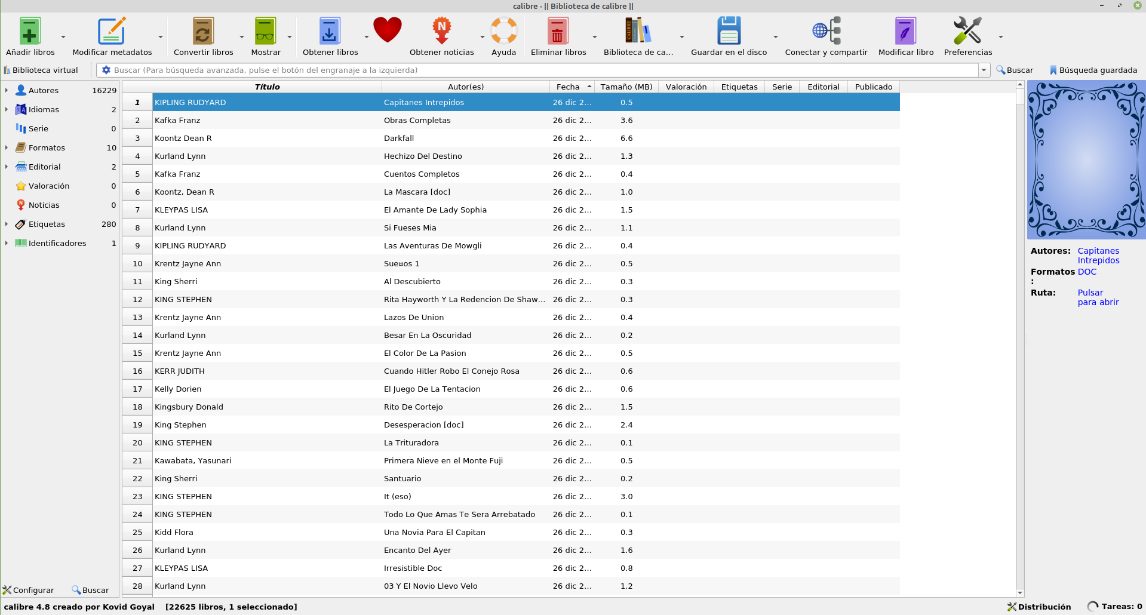
Task: Open the search history dropdown arrow
Action: pos(984,70)
